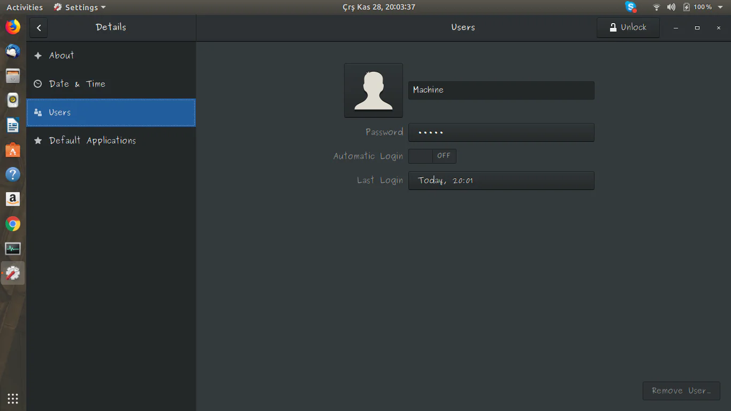Launch Firefox from the dock

point(13,27)
